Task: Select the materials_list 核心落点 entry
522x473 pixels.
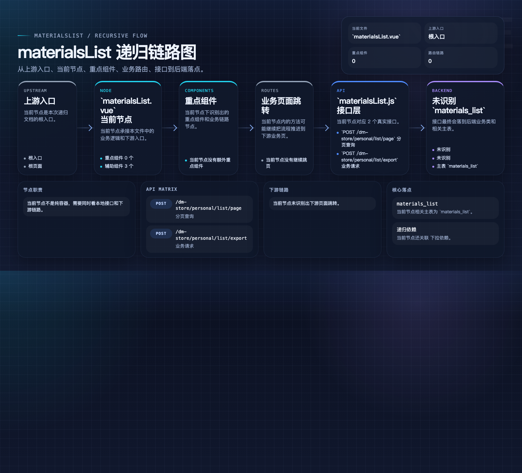Action: 445,208
